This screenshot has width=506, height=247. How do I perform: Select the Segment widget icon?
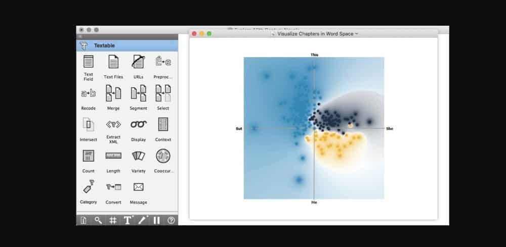(138, 93)
